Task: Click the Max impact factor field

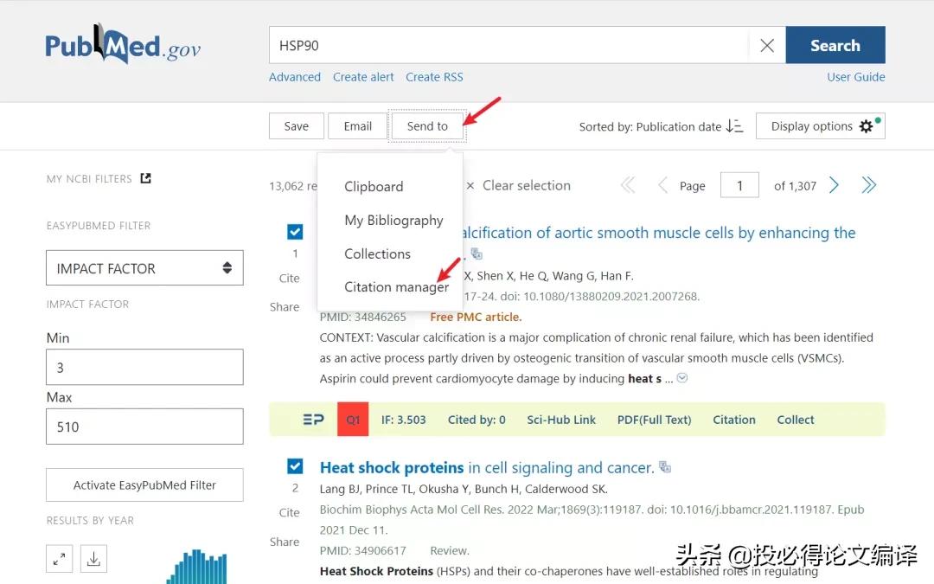Action: 144,427
